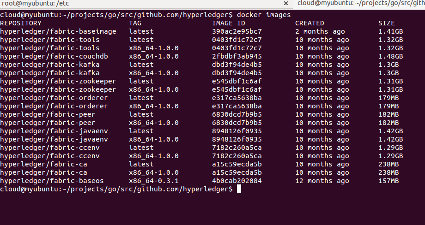Click the 157MB size value
Image resolution: width=425 pixels, height=225 pixels.
coord(388,181)
